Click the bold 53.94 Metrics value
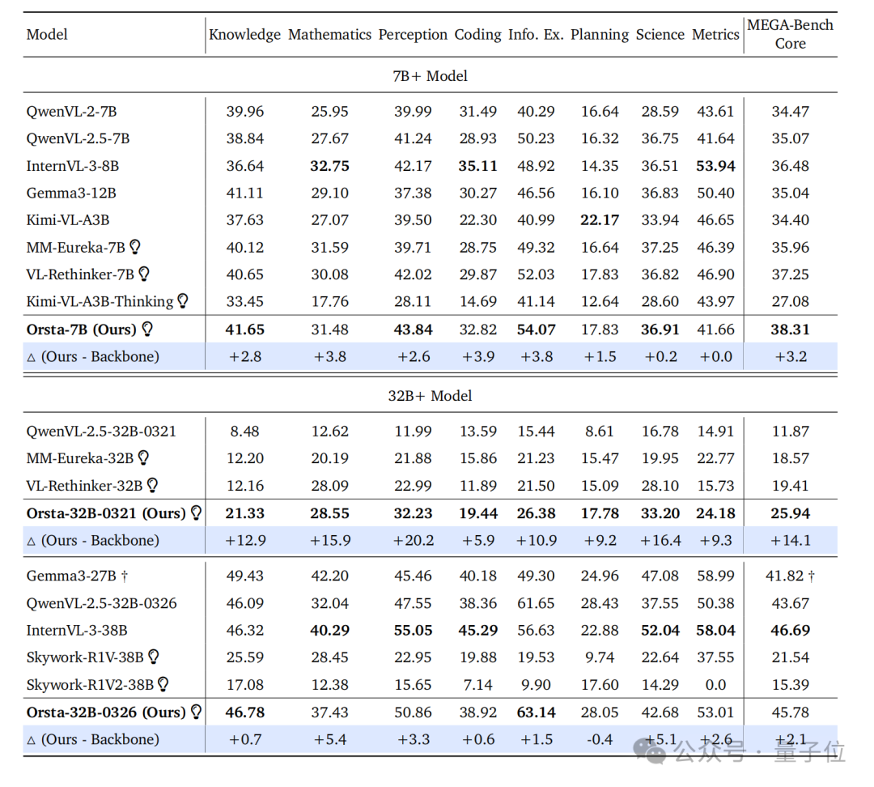874x787 pixels. [x=715, y=166]
